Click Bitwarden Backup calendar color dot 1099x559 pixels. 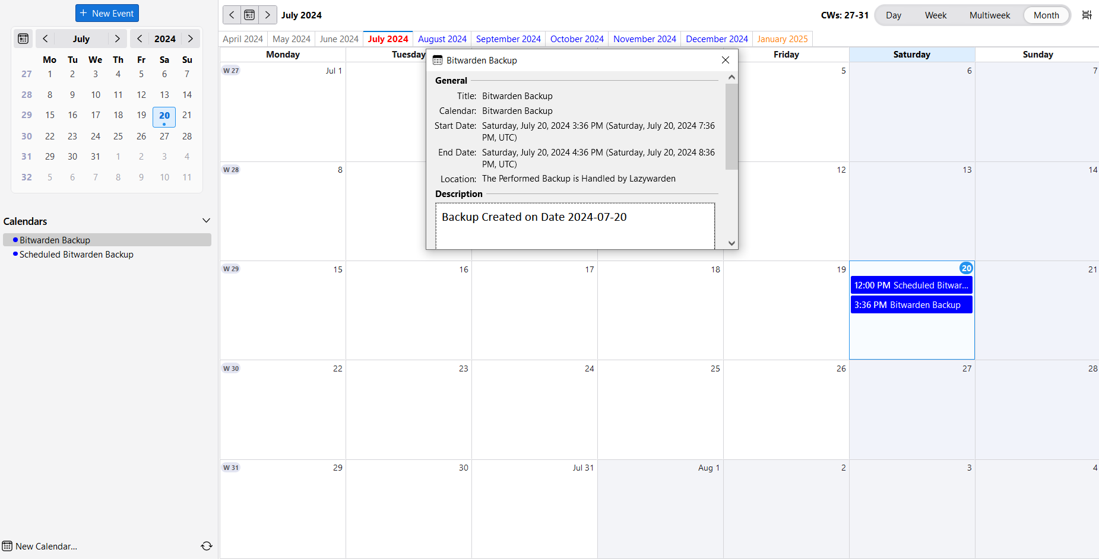click(15, 240)
